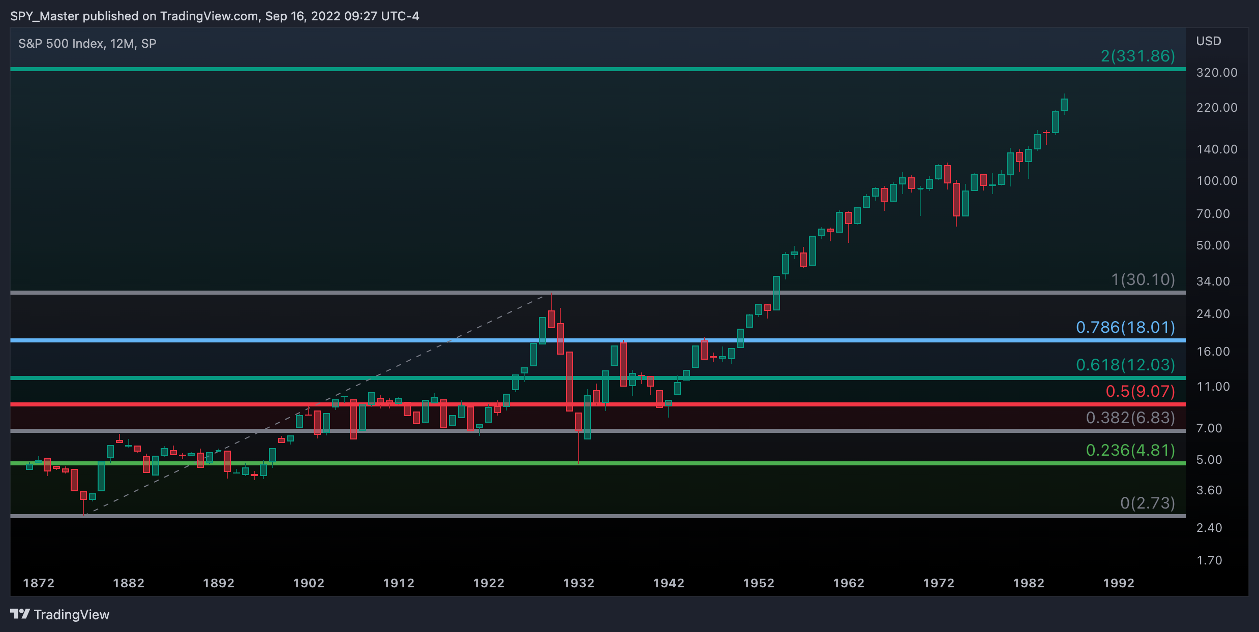Click the S&P 500 Index, 12M, SP title
Image resolution: width=1259 pixels, height=632 pixels.
87,44
